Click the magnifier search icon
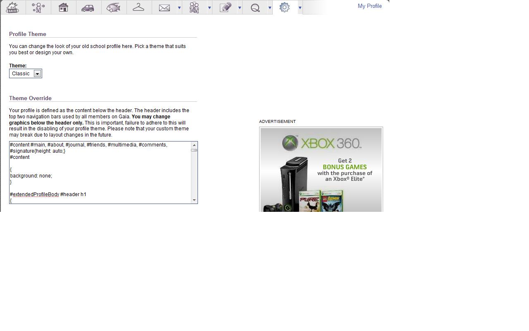The width and height of the screenshot is (529, 331). 255,8
